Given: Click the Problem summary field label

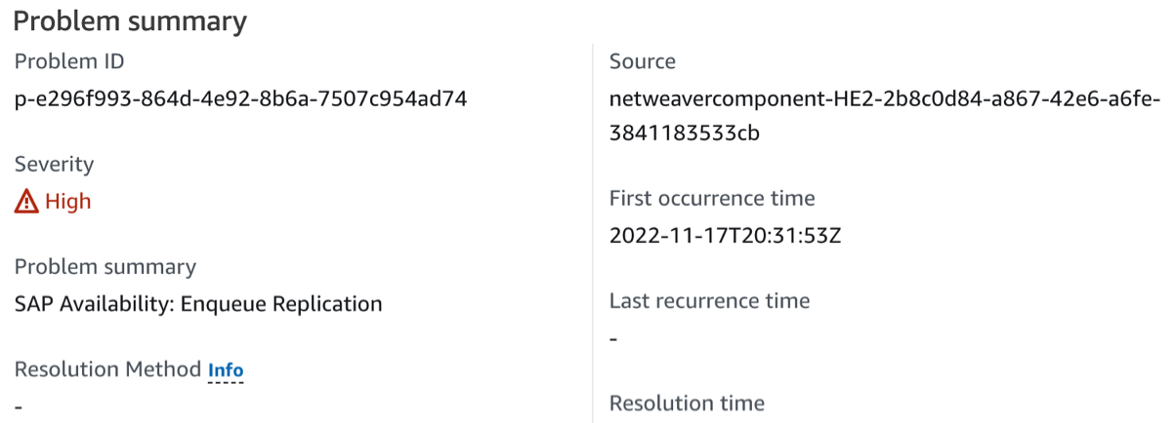Looking at the screenshot, I should pyautogui.click(x=105, y=267).
